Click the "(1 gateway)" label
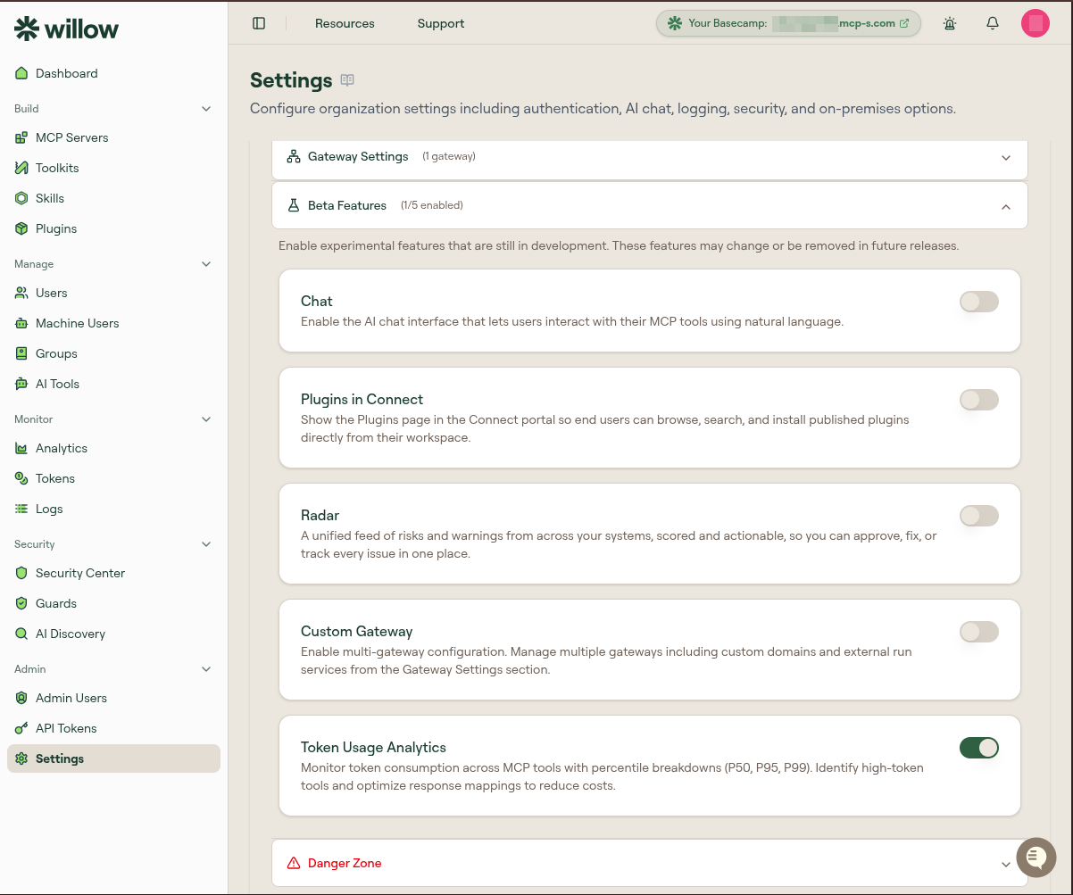This screenshot has width=1073, height=895. click(449, 156)
